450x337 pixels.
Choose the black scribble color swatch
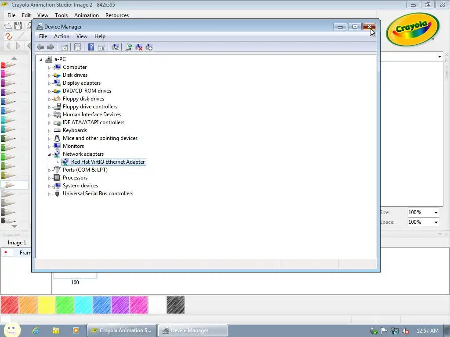tap(176, 305)
